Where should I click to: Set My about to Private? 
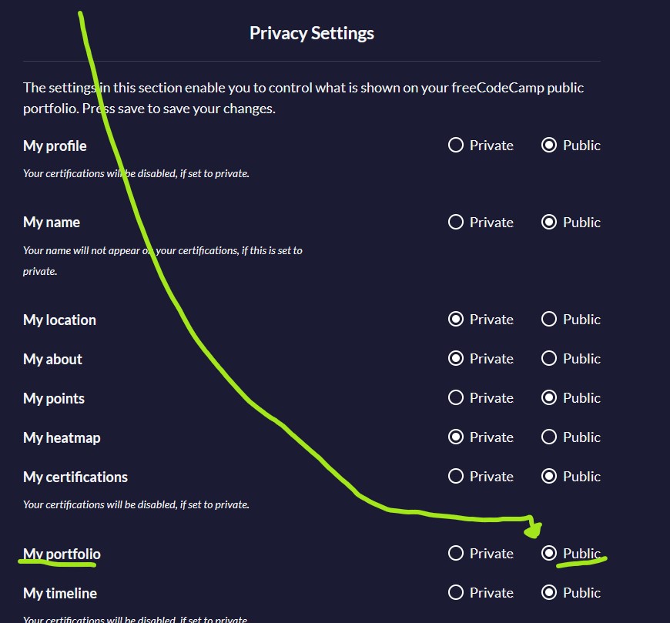[x=455, y=359]
